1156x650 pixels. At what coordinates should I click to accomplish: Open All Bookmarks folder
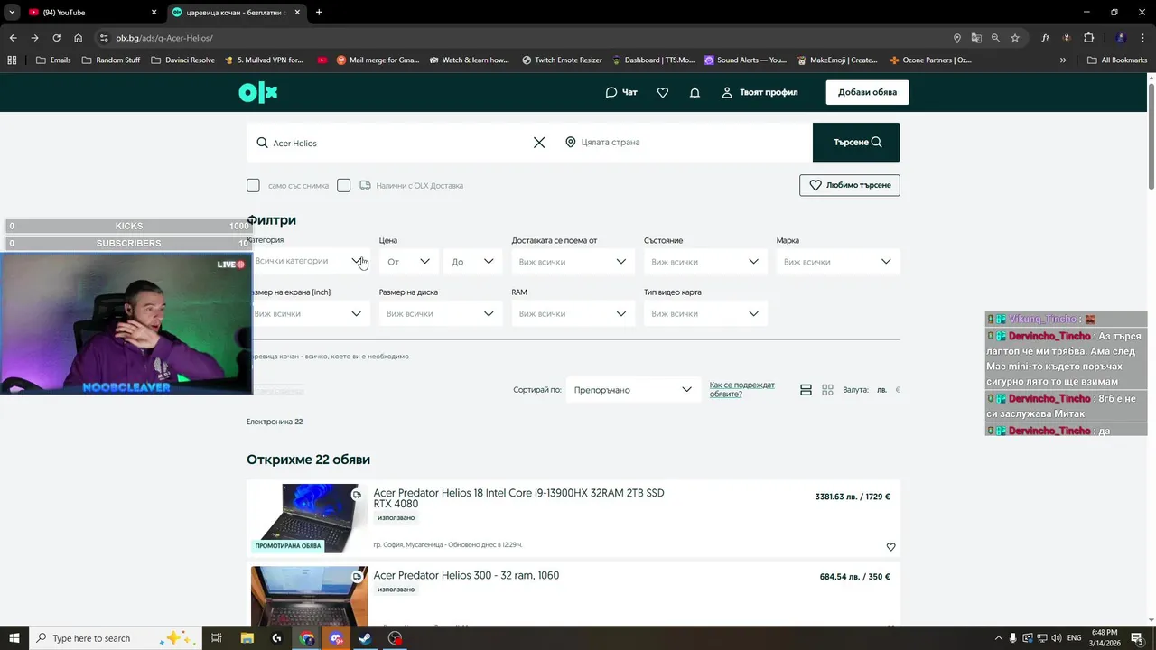pyautogui.click(x=1117, y=60)
